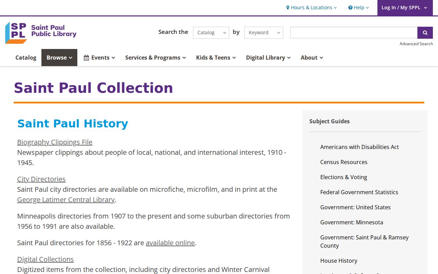
Task: Open the Saint Paul Public Library logo
Action: pyautogui.click(x=41, y=33)
